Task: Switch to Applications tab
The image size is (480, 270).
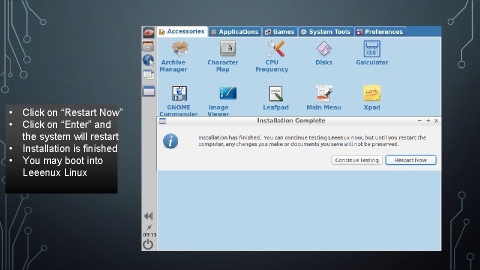Action: coord(235,32)
